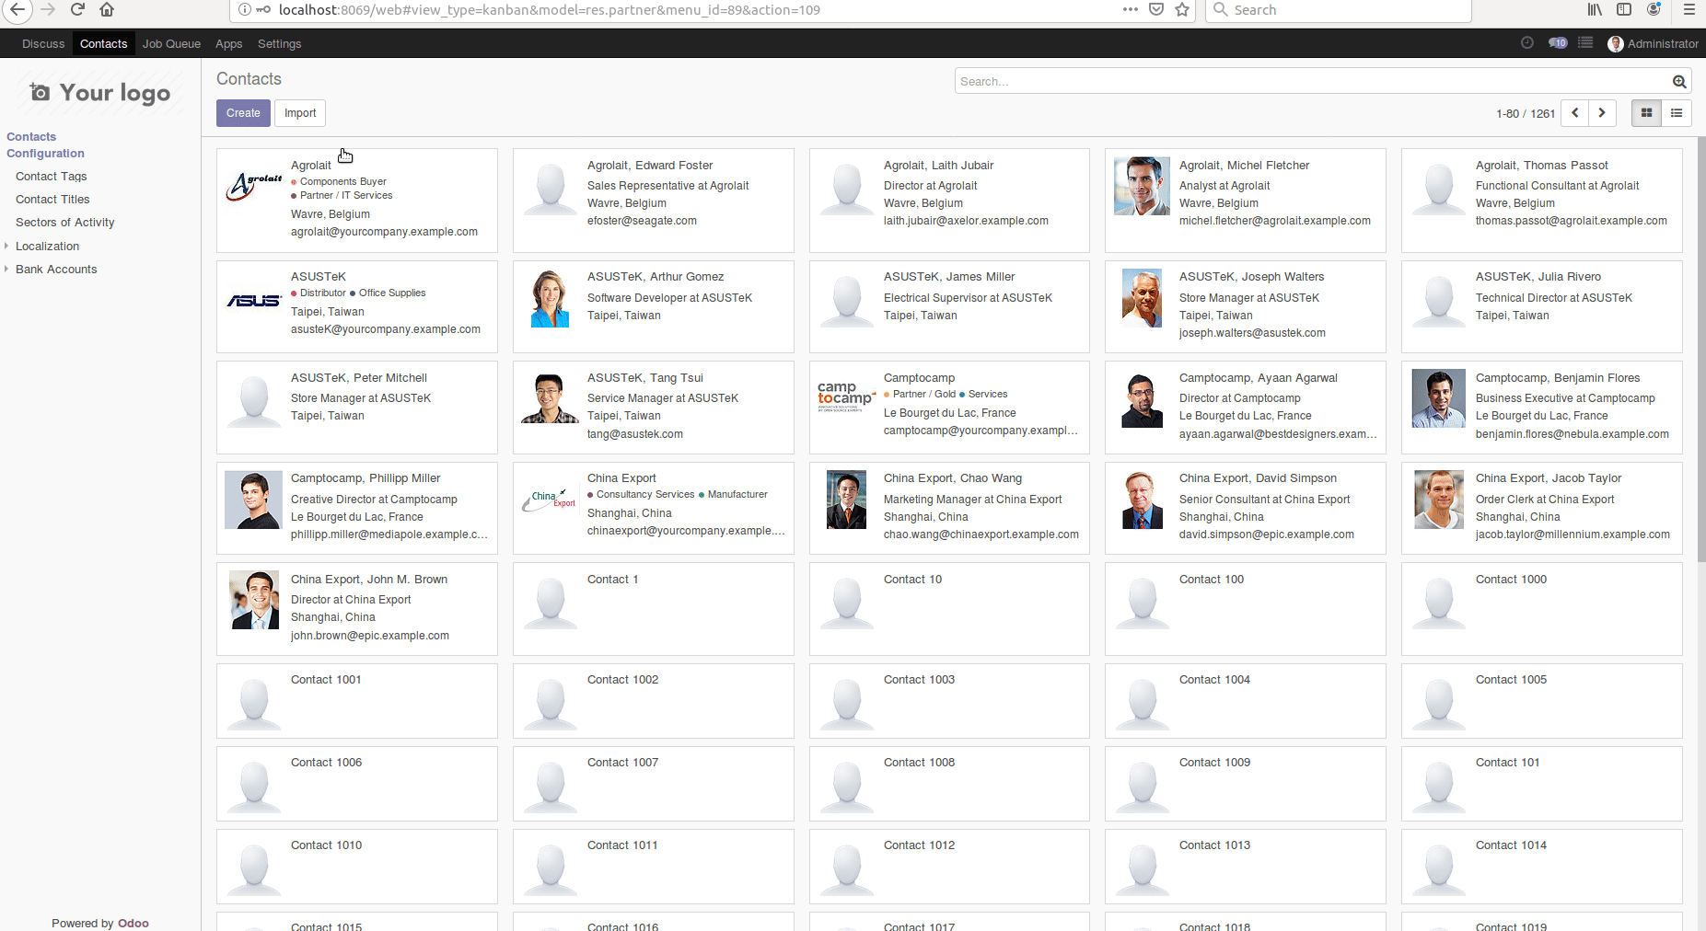The width and height of the screenshot is (1706, 931).
Task: Open conversations icon with 10 badge
Action: [1558, 42]
